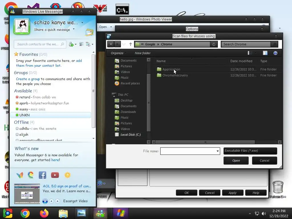Click the horizontal scrollbar in file list
The height and width of the screenshot is (219, 292).
pyautogui.click(x=205, y=142)
